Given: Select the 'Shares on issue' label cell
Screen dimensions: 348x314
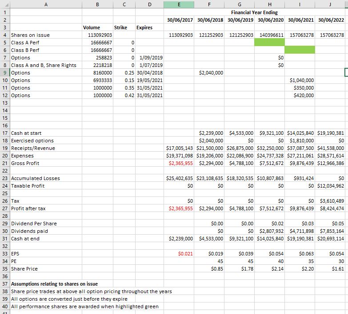Looking at the screenshot, I should [46, 35].
